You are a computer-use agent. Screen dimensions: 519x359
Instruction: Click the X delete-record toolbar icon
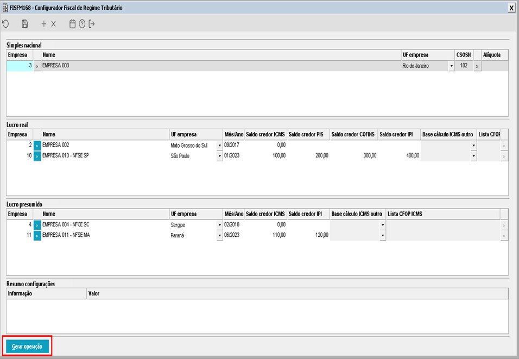pos(53,24)
